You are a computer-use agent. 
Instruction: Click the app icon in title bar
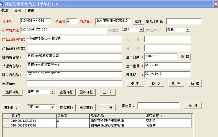pos(3,4)
